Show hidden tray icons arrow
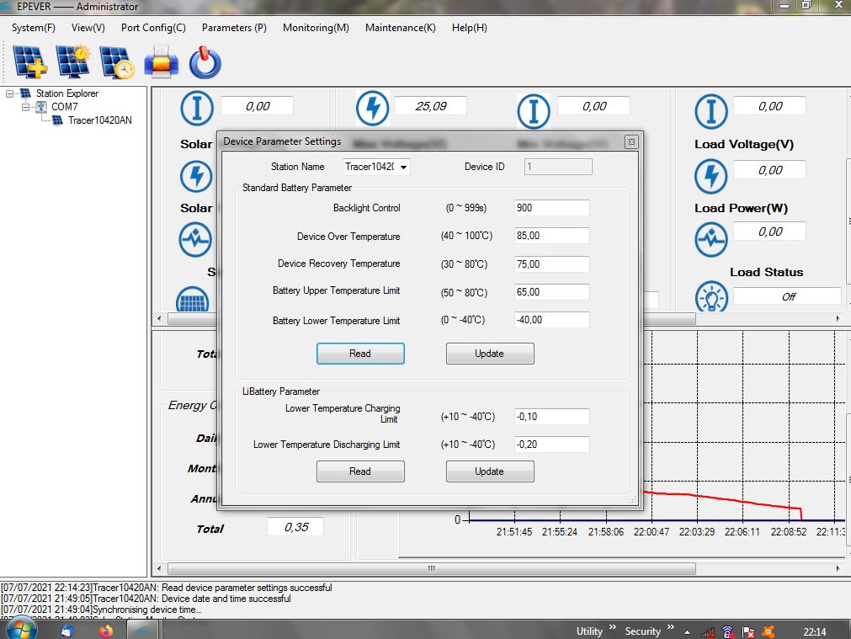Viewport: 851px width, 639px height. point(687,632)
